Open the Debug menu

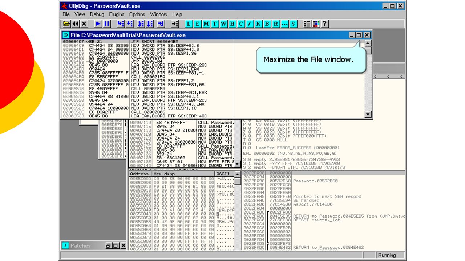click(97, 14)
